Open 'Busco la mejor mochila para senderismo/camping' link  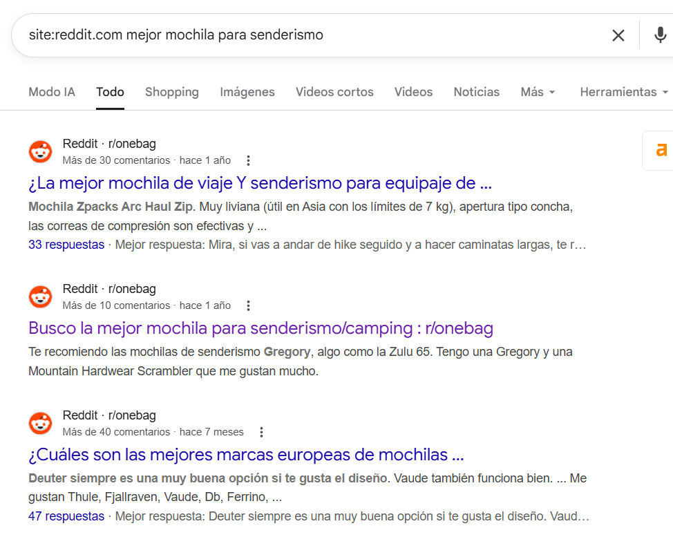tap(260, 328)
